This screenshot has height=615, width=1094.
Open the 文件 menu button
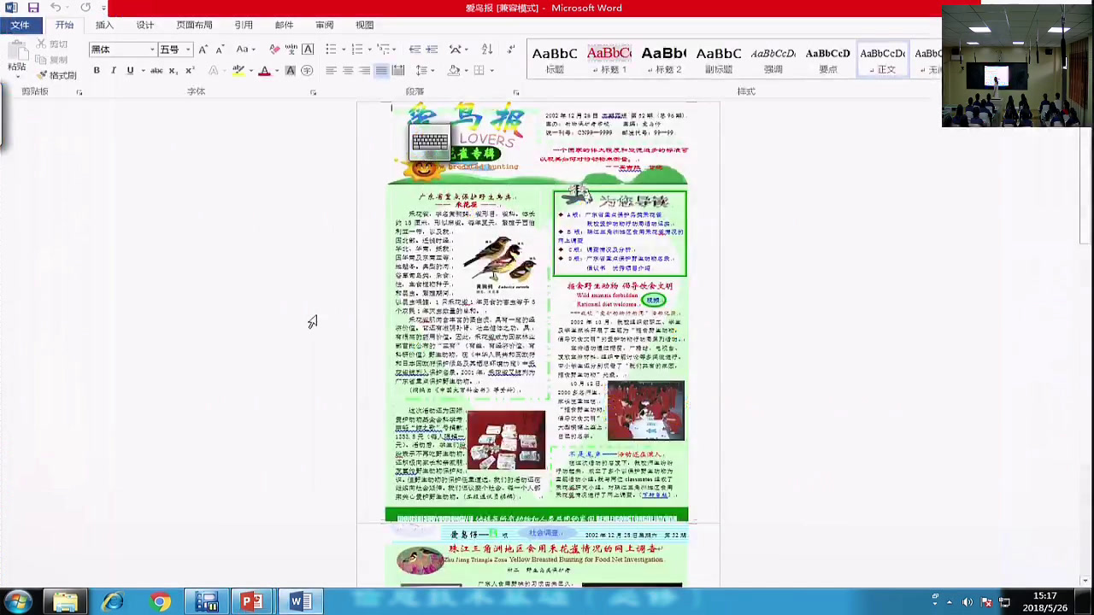[20, 26]
